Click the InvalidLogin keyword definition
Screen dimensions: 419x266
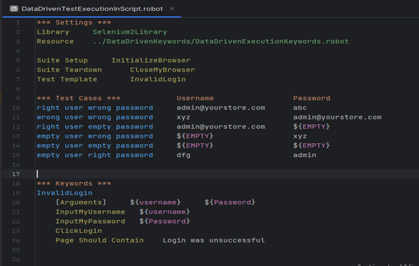(x=64, y=193)
